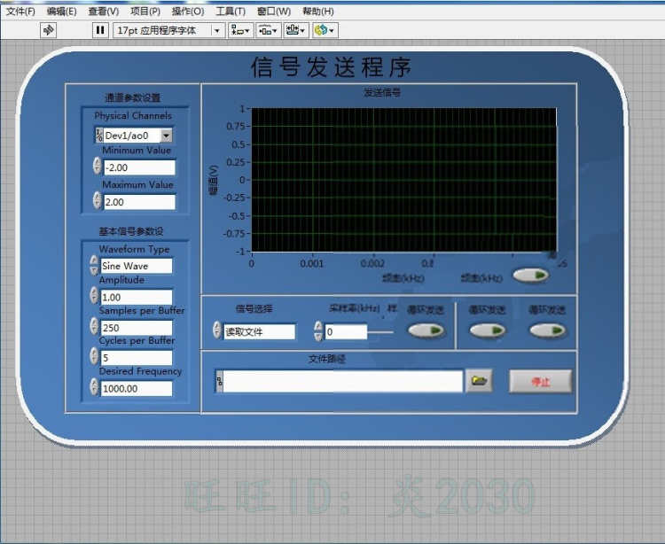This screenshot has width=665, height=544.
Task: Click the 基本信号参数设 section label
Action: pos(131,231)
